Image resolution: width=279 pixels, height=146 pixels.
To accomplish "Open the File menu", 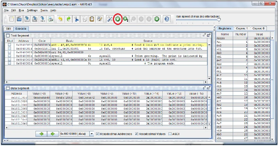I will point(6,10).
